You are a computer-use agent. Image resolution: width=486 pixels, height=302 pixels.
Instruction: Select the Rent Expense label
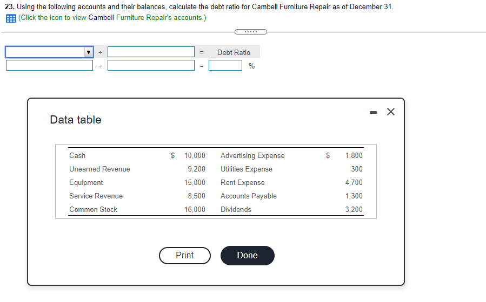243,183
